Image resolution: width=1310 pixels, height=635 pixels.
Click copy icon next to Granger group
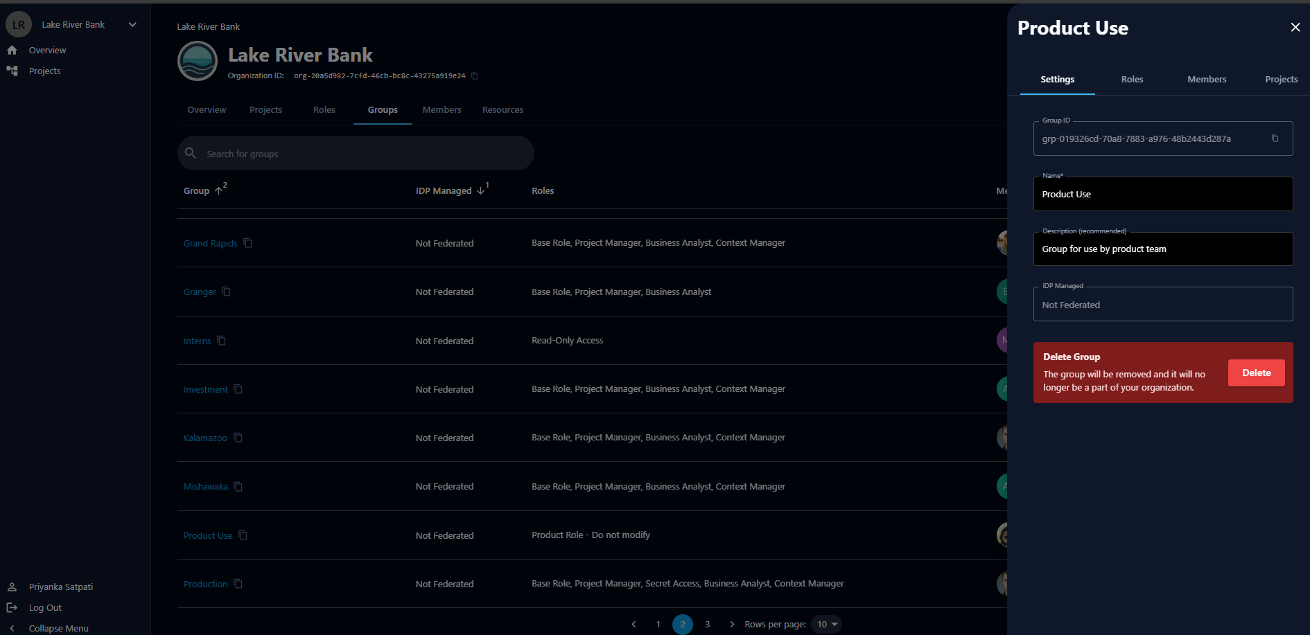[226, 292]
